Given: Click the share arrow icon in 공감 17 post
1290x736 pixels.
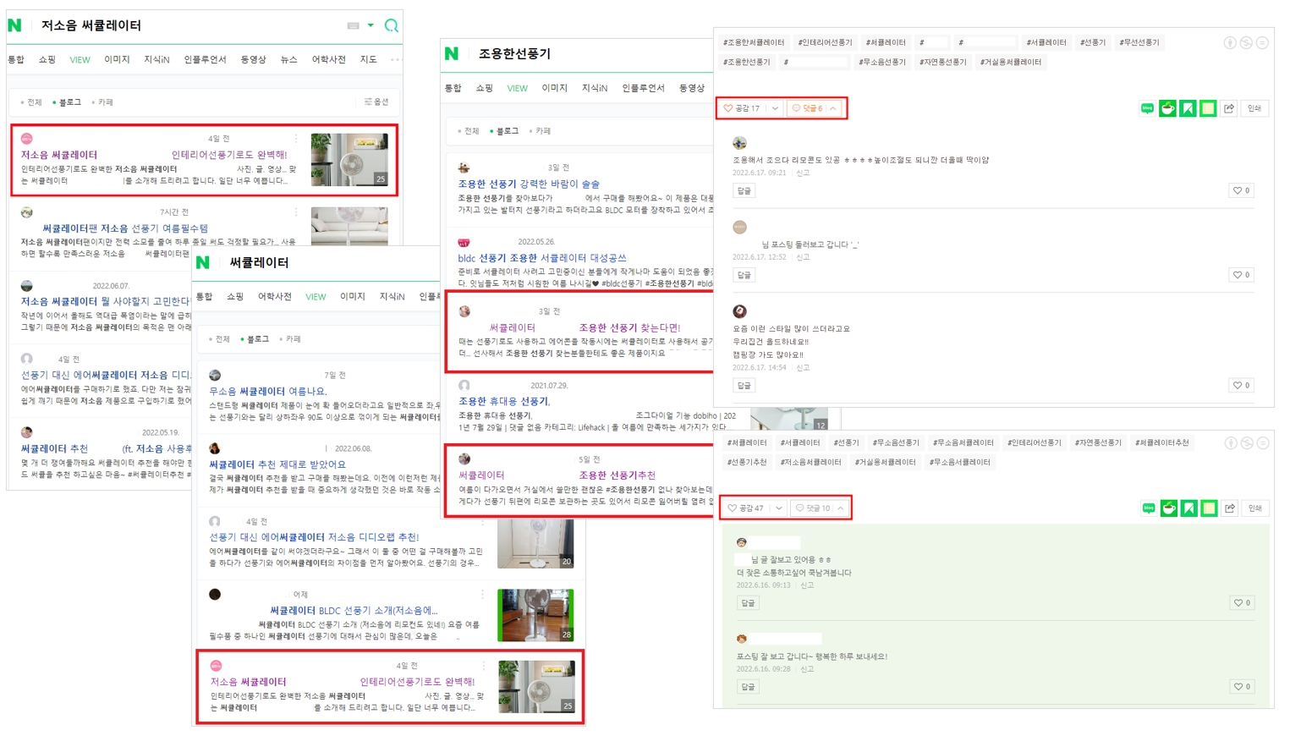Looking at the screenshot, I should pos(1229,108).
